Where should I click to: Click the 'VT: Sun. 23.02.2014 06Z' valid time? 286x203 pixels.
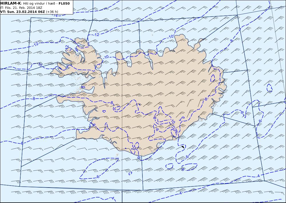tap(23, 12)
